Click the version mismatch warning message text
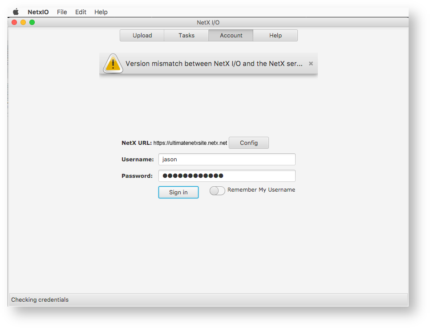Image resolution: width=430 pixels, height=328 pixels. [214, 64]
